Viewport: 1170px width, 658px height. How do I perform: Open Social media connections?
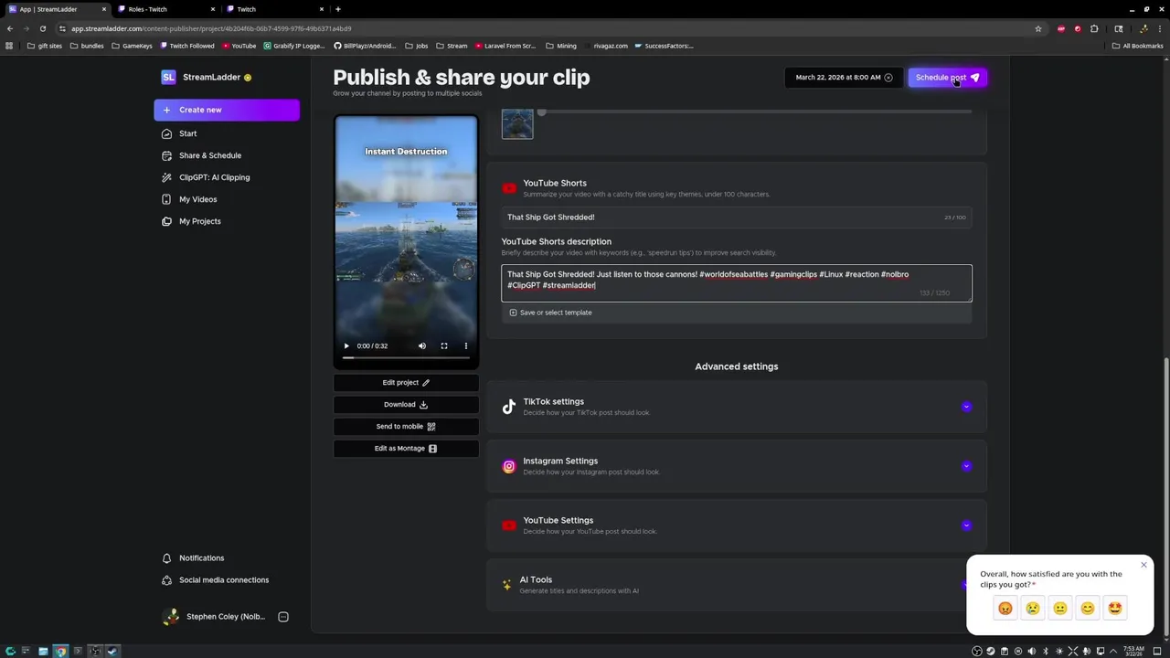224,580
